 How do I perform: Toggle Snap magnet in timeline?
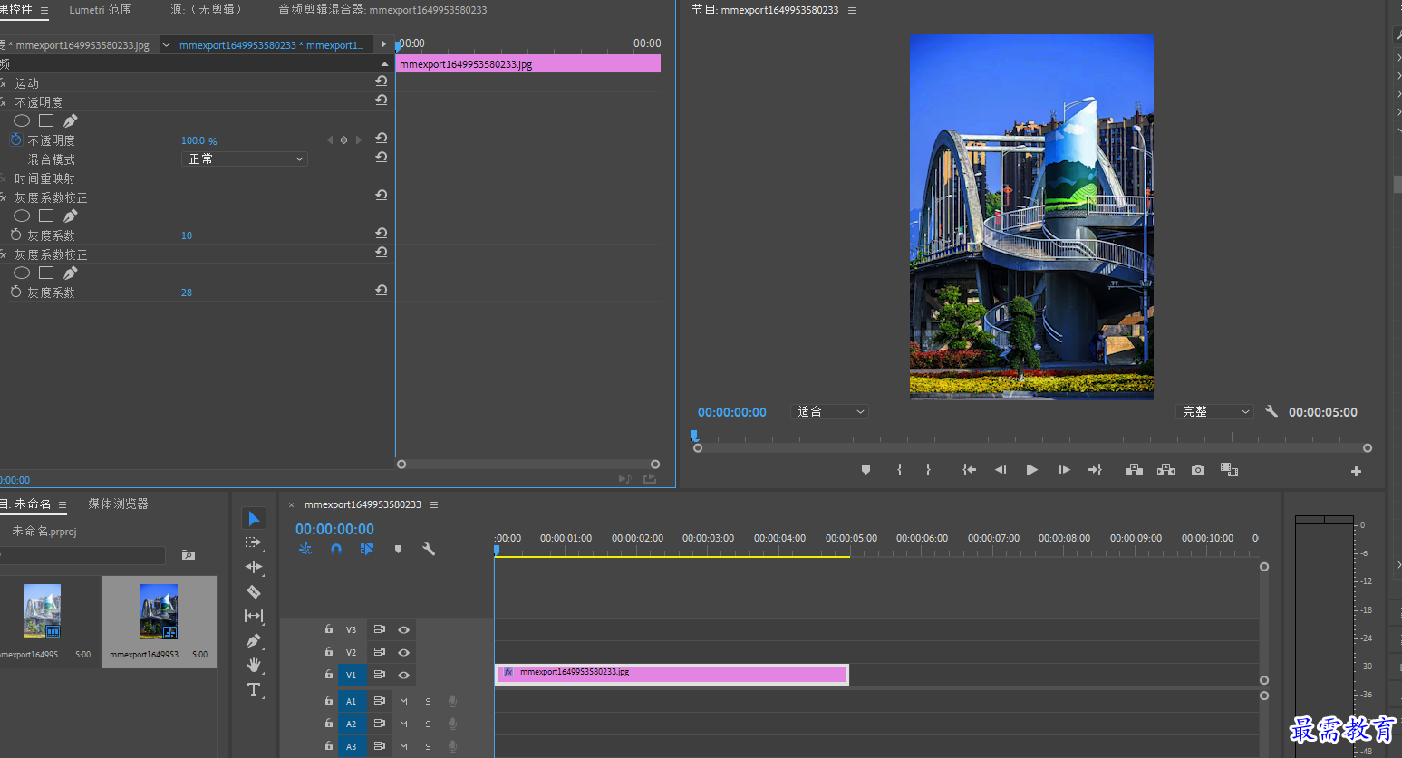click(336, 549)
